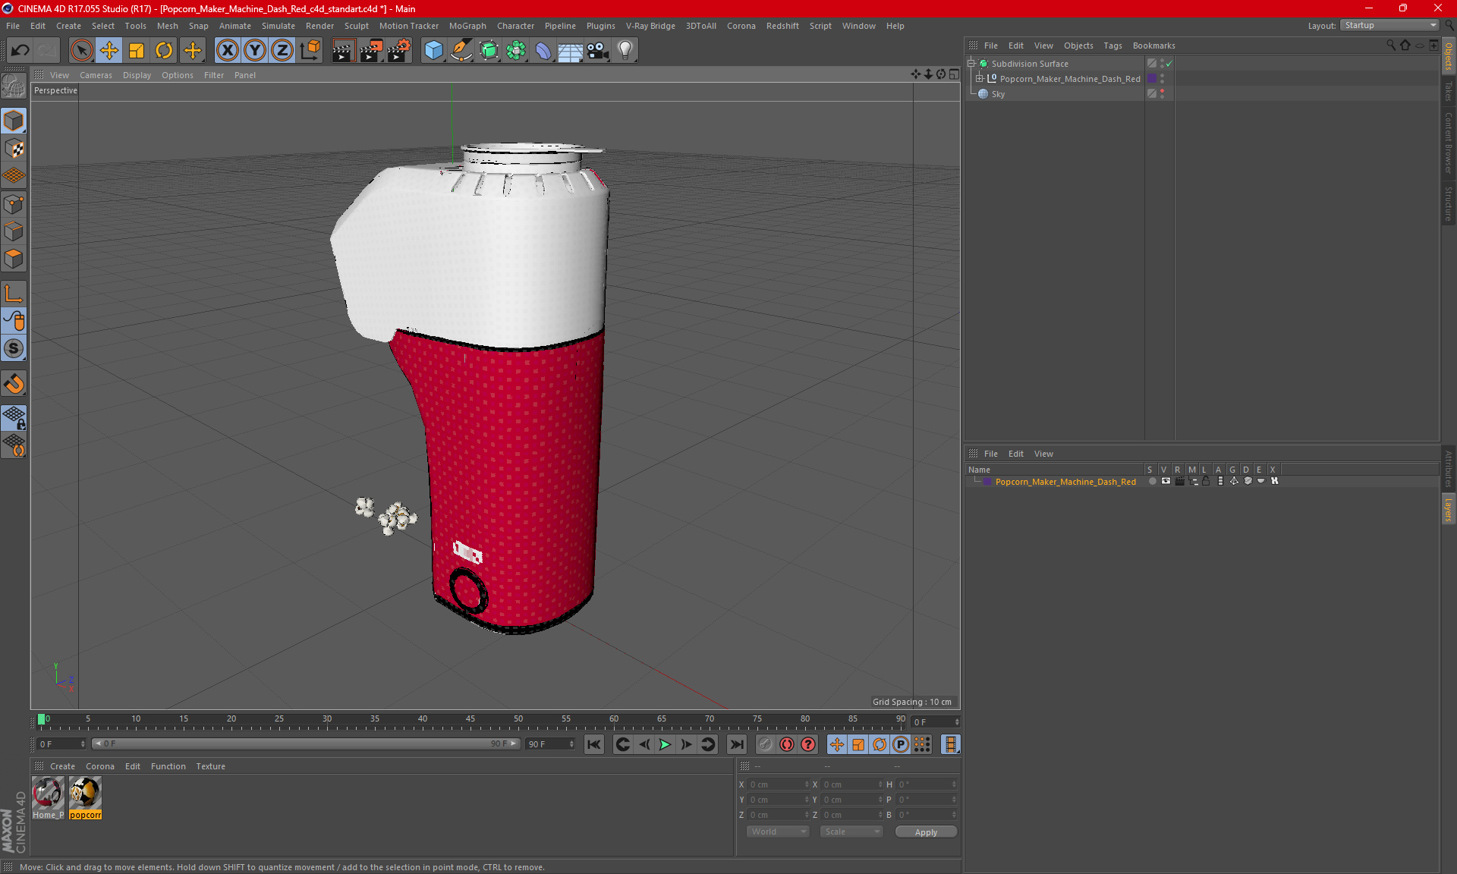Click the Apply button
The height and width of the screenshot is (874, 1457).
pyautogui.click(x=926, y=832)
